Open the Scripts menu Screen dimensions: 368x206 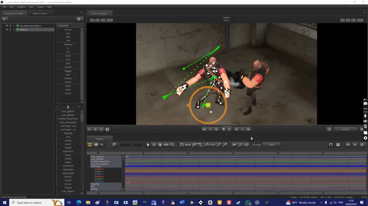(x=40, y=7)
